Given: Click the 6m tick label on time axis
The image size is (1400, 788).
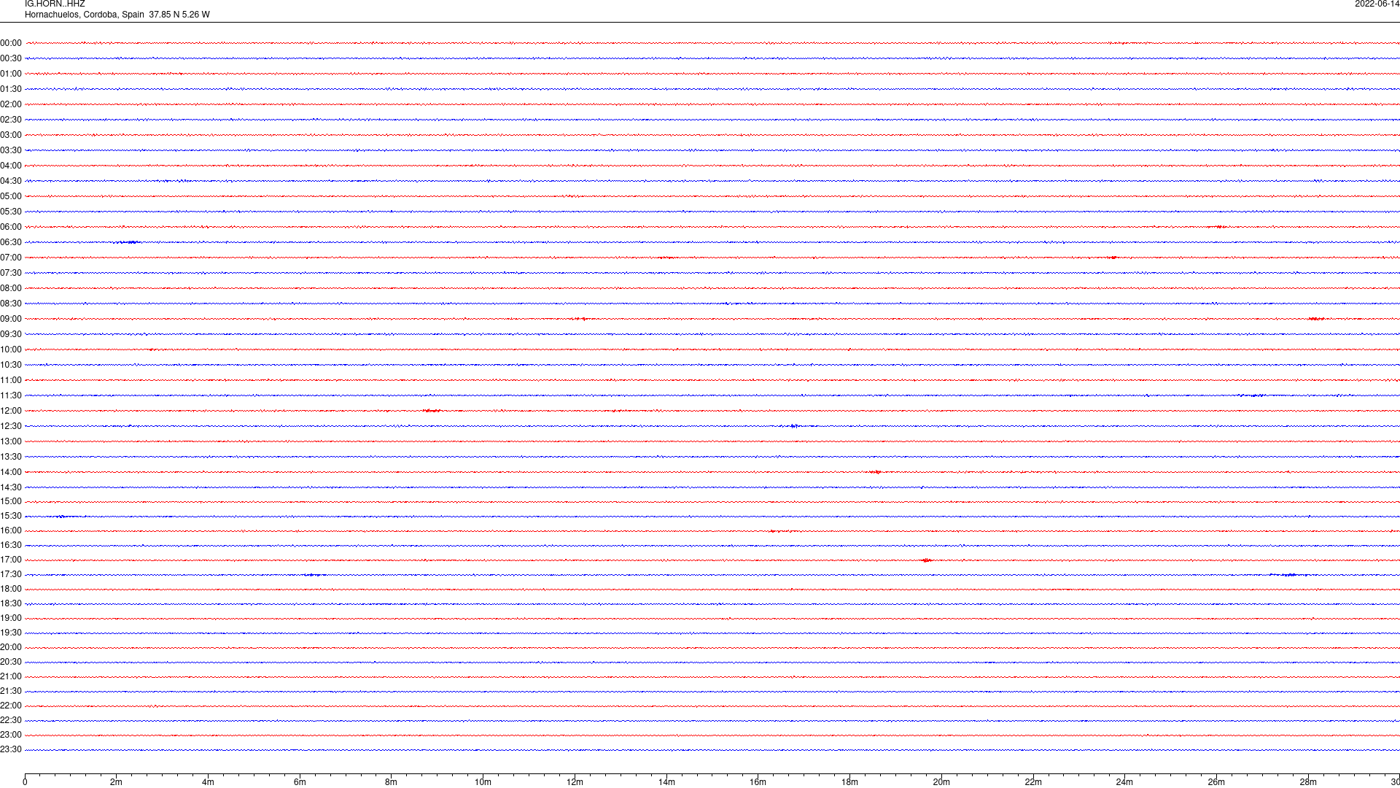Looking at the screenshot, I should tap(300, 782).
